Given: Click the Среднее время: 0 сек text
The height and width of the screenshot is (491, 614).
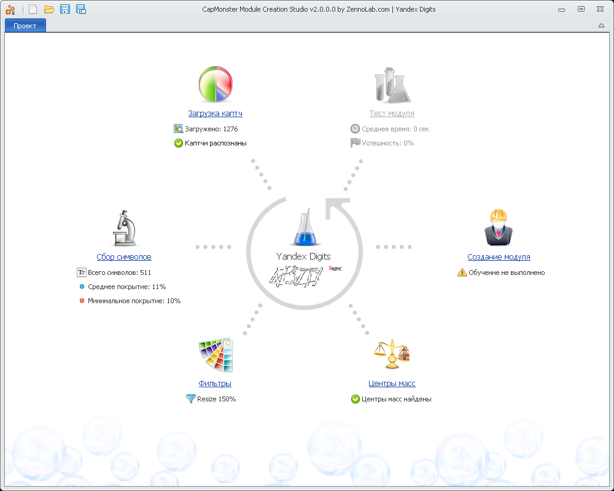Looking at the screenshot, I should [395, 129].
